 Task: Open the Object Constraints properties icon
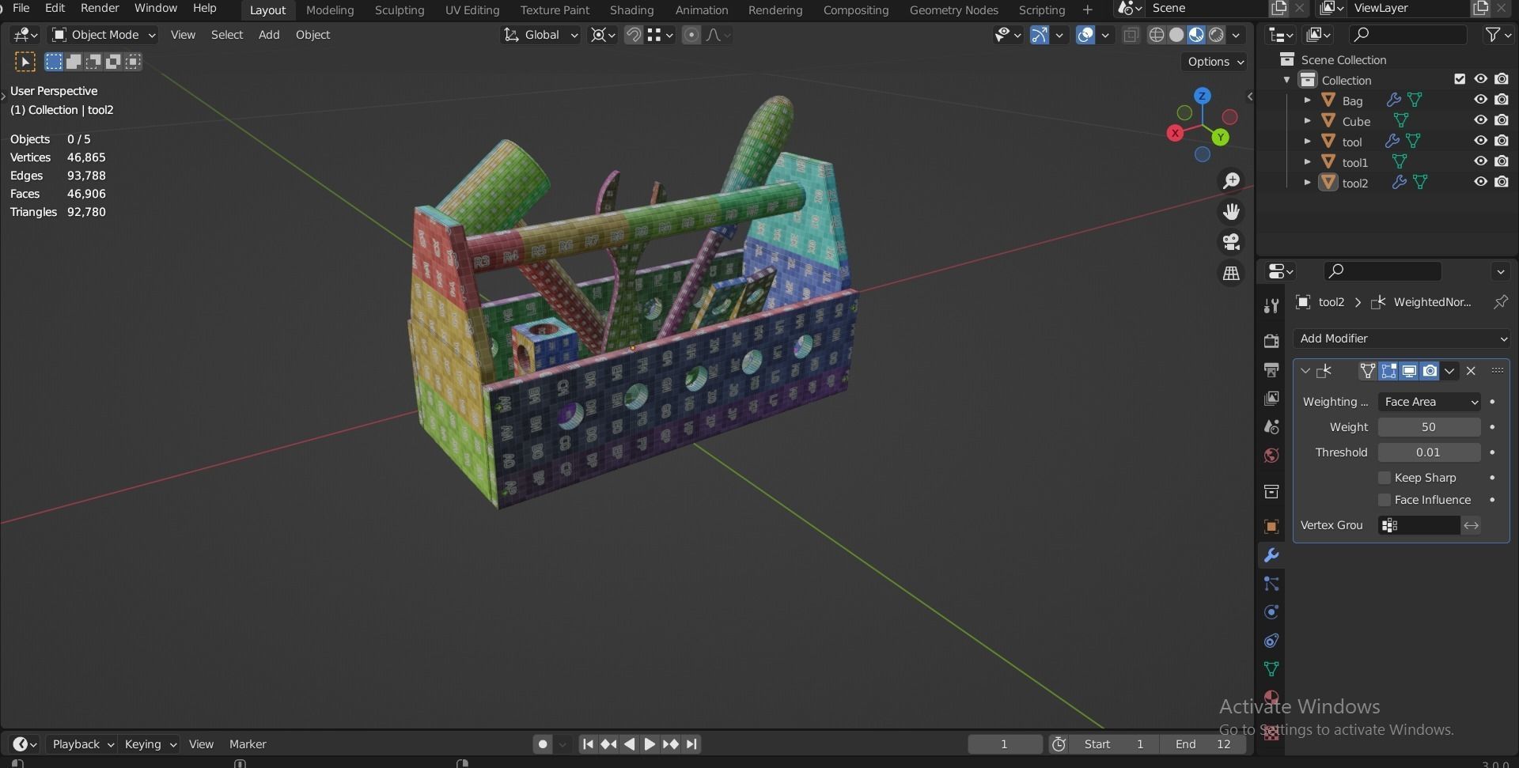[x=1271, y=641]
